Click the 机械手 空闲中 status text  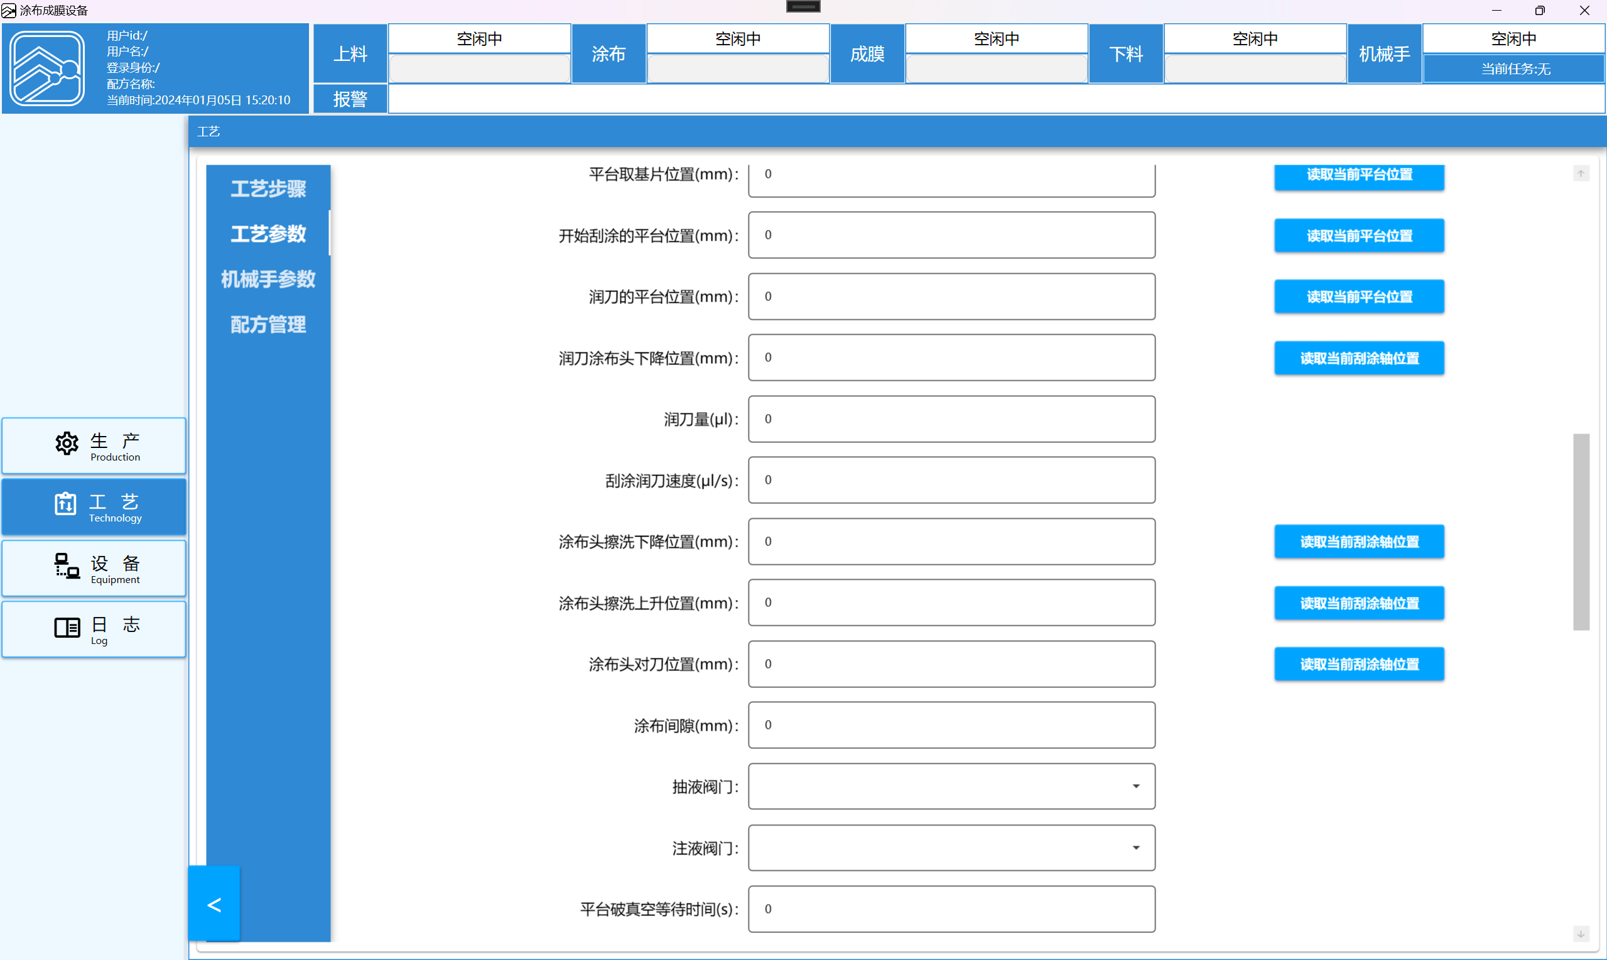point(1513,39)
